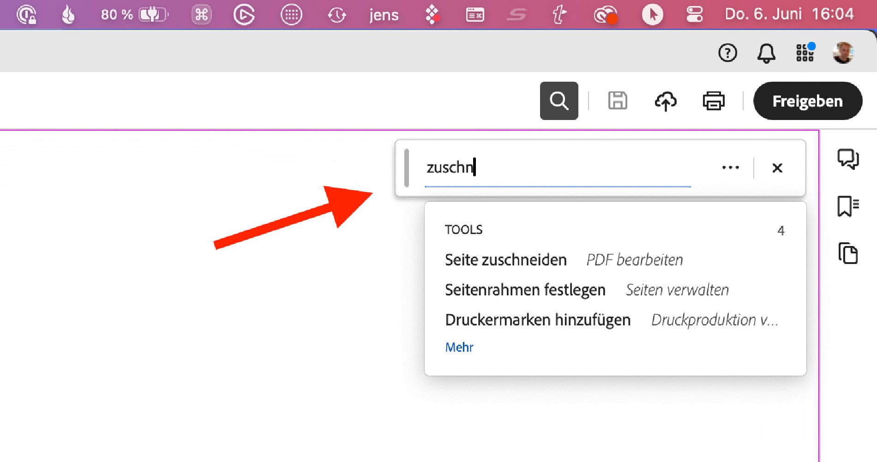Show notifications with the bell icon
Viewport: 877px width, 462px height.
pyautogui.click(x=766, y=53)
